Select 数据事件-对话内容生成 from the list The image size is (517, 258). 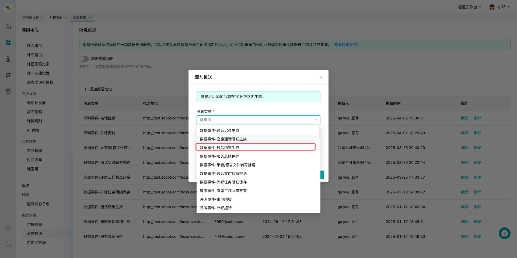(x=255, y=147)
